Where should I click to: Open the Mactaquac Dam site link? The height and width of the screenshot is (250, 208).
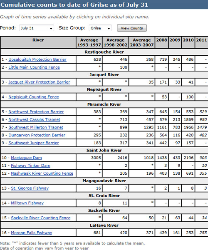tap(26, 158)
